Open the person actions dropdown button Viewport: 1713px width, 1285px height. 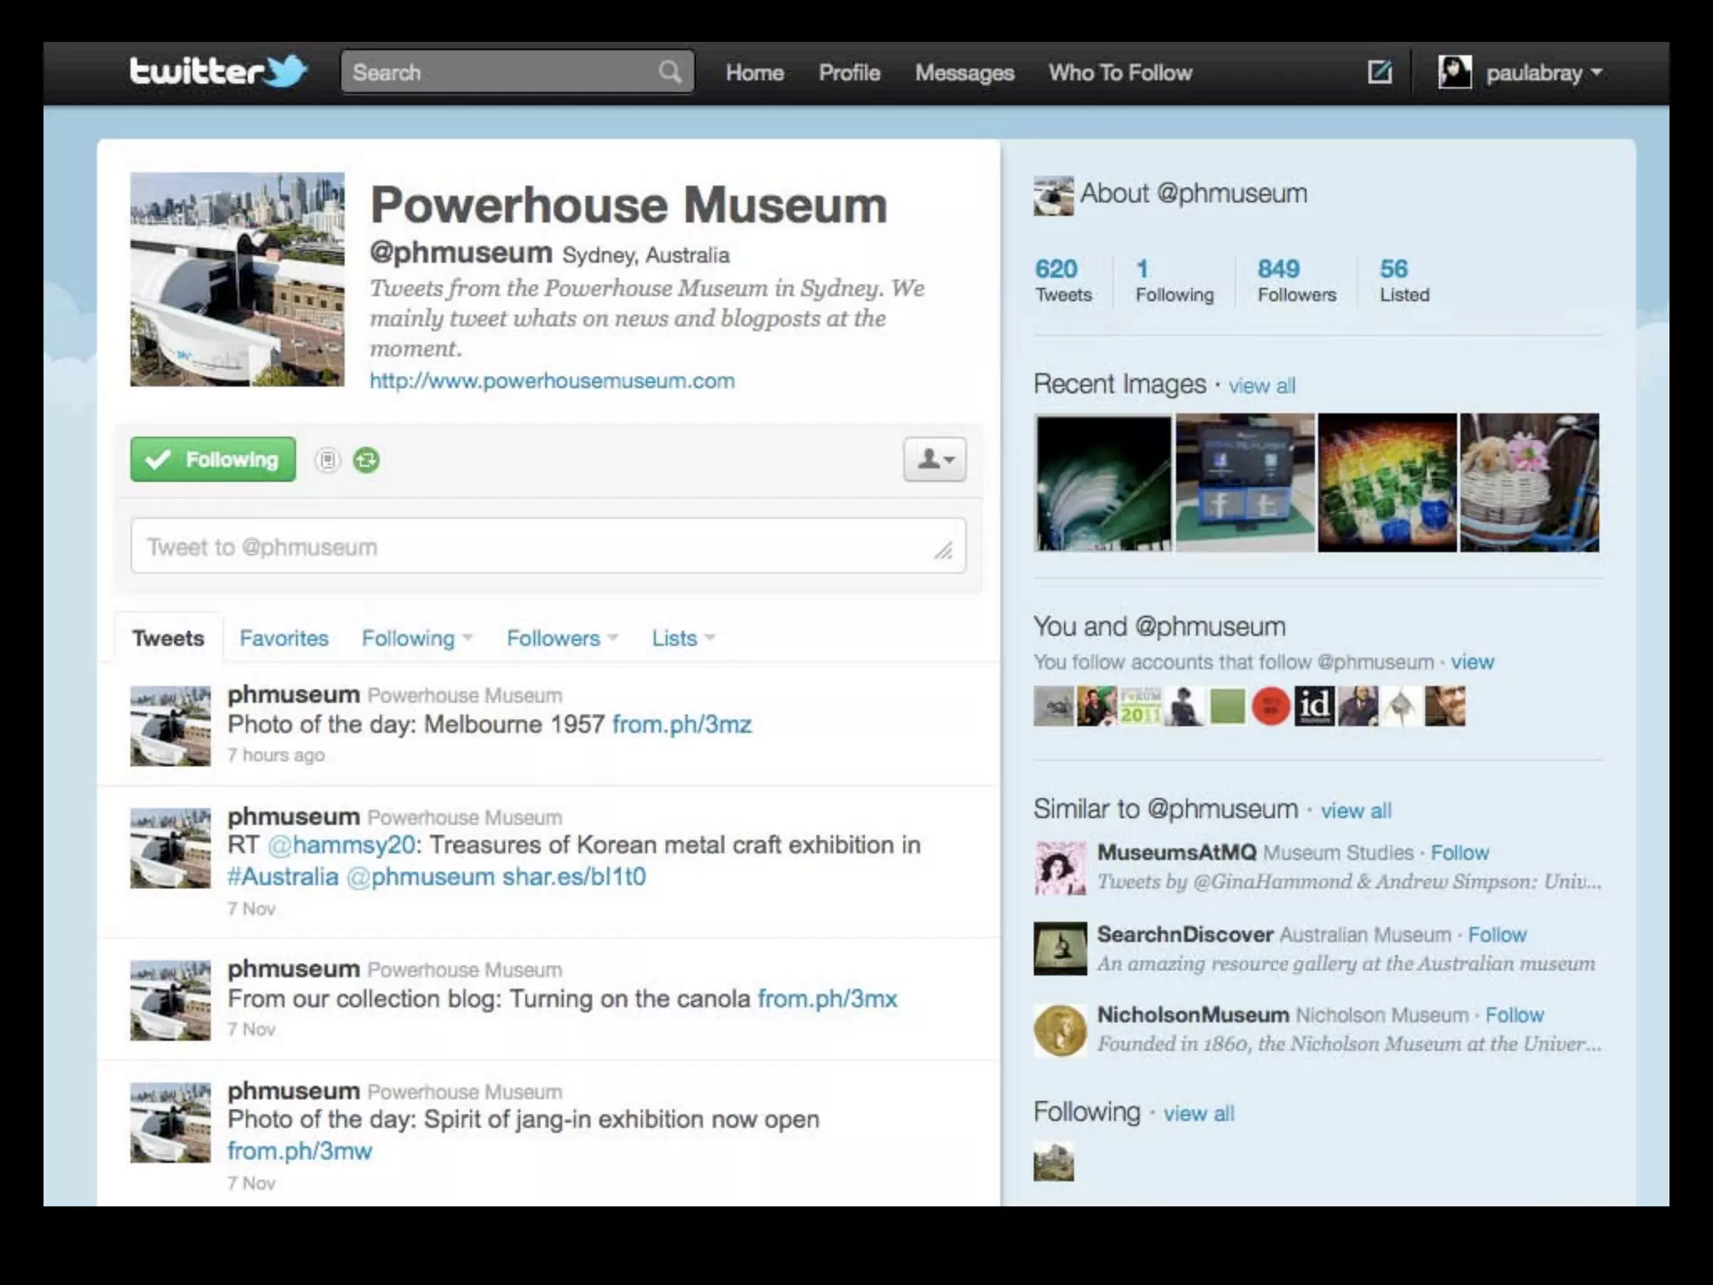click(x=934, y=459)
